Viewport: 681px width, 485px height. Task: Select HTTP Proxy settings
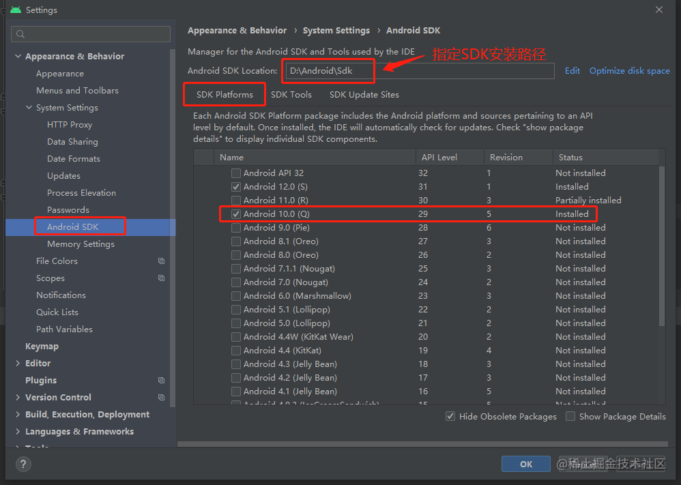coord(70,125)
